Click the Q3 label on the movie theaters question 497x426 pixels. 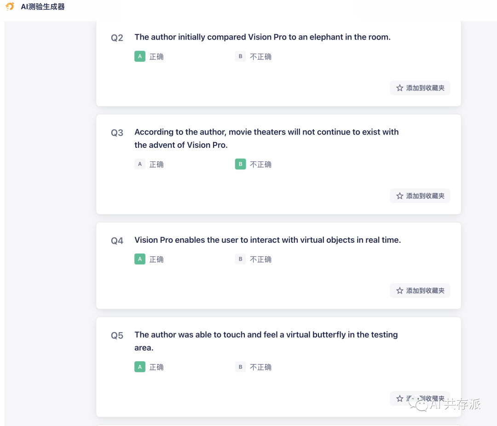pyautogui.click(x=117, y=133)
